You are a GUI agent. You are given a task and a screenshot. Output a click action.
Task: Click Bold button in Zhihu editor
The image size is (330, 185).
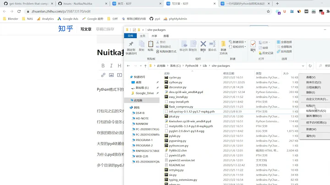[x=103, y=65]
